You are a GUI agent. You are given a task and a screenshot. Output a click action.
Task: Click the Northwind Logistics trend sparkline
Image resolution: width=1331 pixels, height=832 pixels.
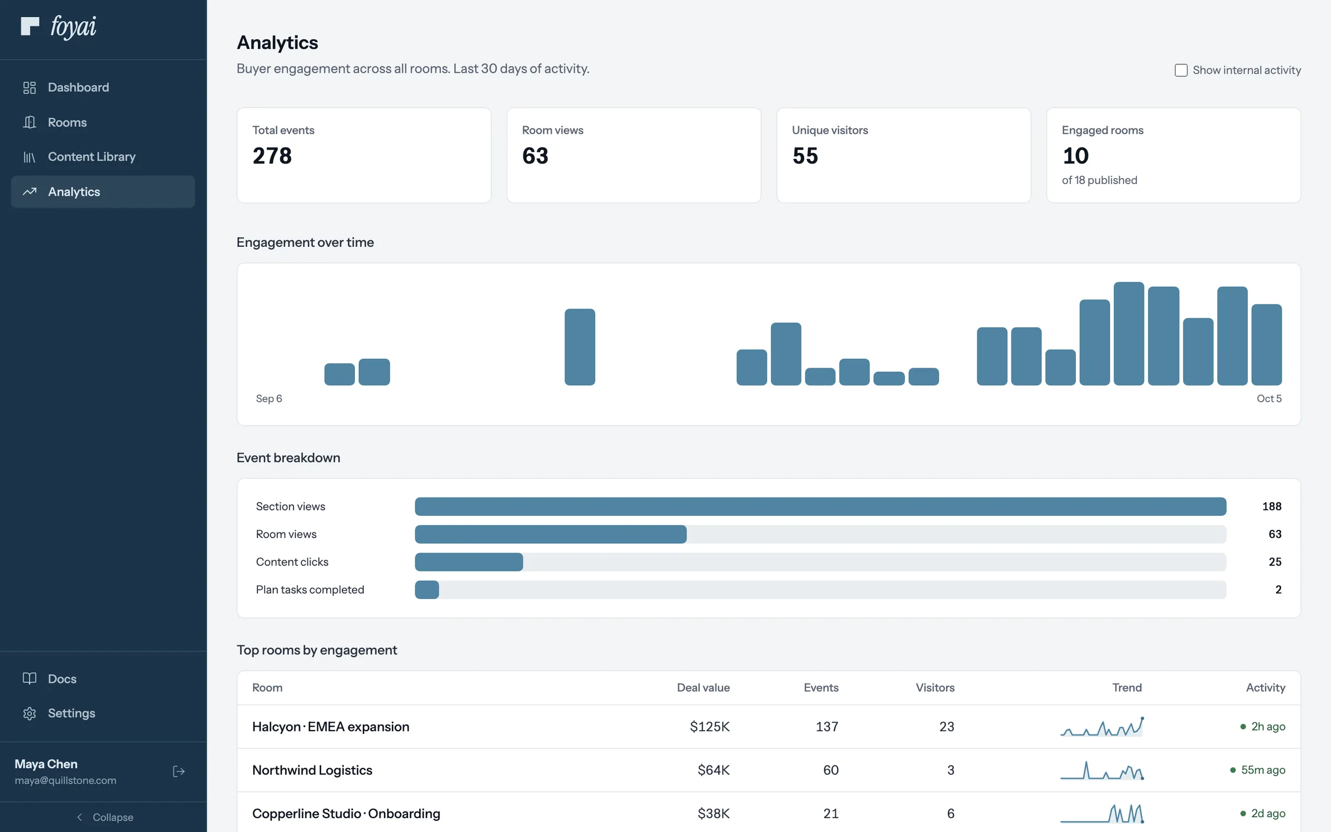point(1102,770)
